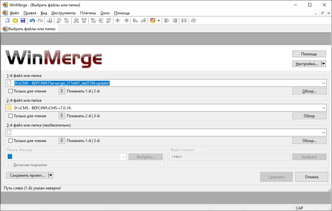332x211 pixels.
Task: Click the Сохранить проект... button
Action: (27, 175)
